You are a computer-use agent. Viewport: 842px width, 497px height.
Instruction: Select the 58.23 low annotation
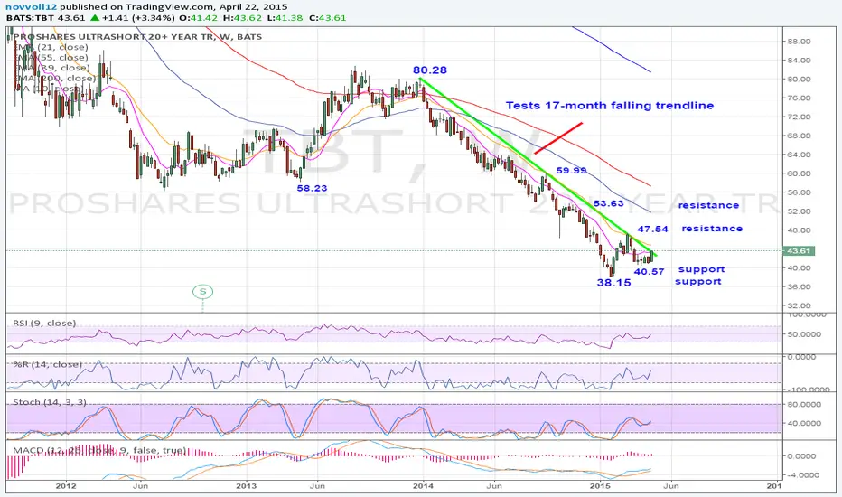coord(312,188)
